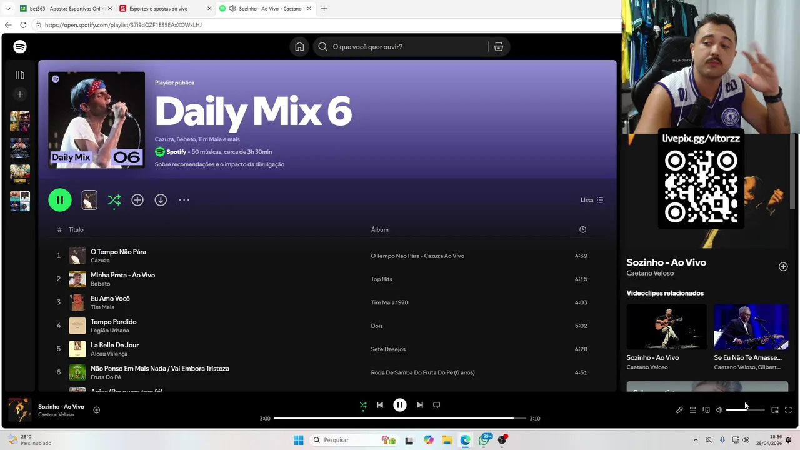The image size is (800, 450).
Task: Open the play queue icon
Action: (692, 410)
